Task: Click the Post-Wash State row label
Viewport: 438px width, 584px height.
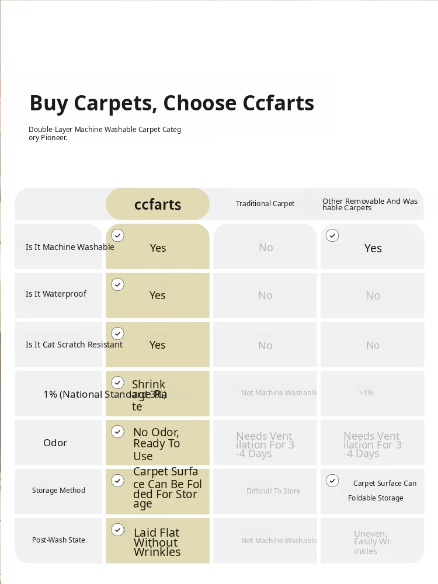Action: coord(58,540)
